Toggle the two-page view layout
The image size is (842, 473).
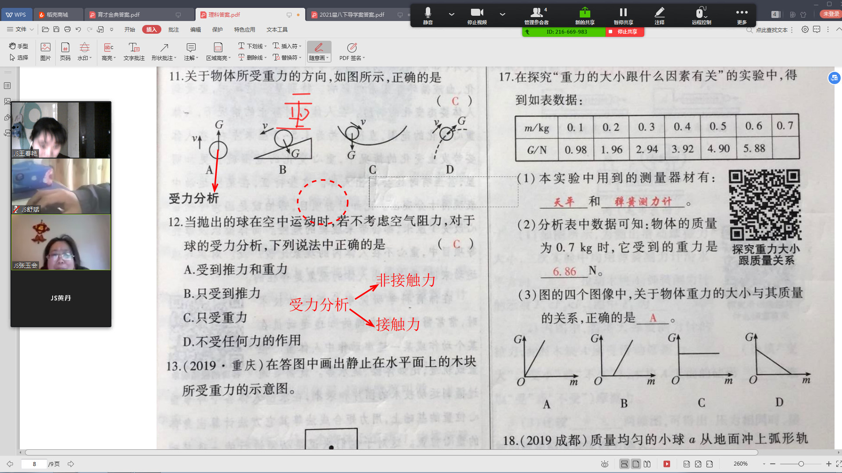(x=647, y=464)
